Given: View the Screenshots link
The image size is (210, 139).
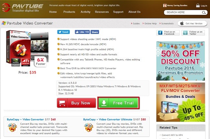Looking at the screenshot, I should click(x=167, y=24).
